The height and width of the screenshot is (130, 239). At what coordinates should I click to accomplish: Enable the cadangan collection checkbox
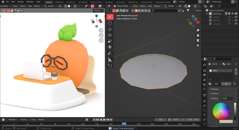click(229, 24)
